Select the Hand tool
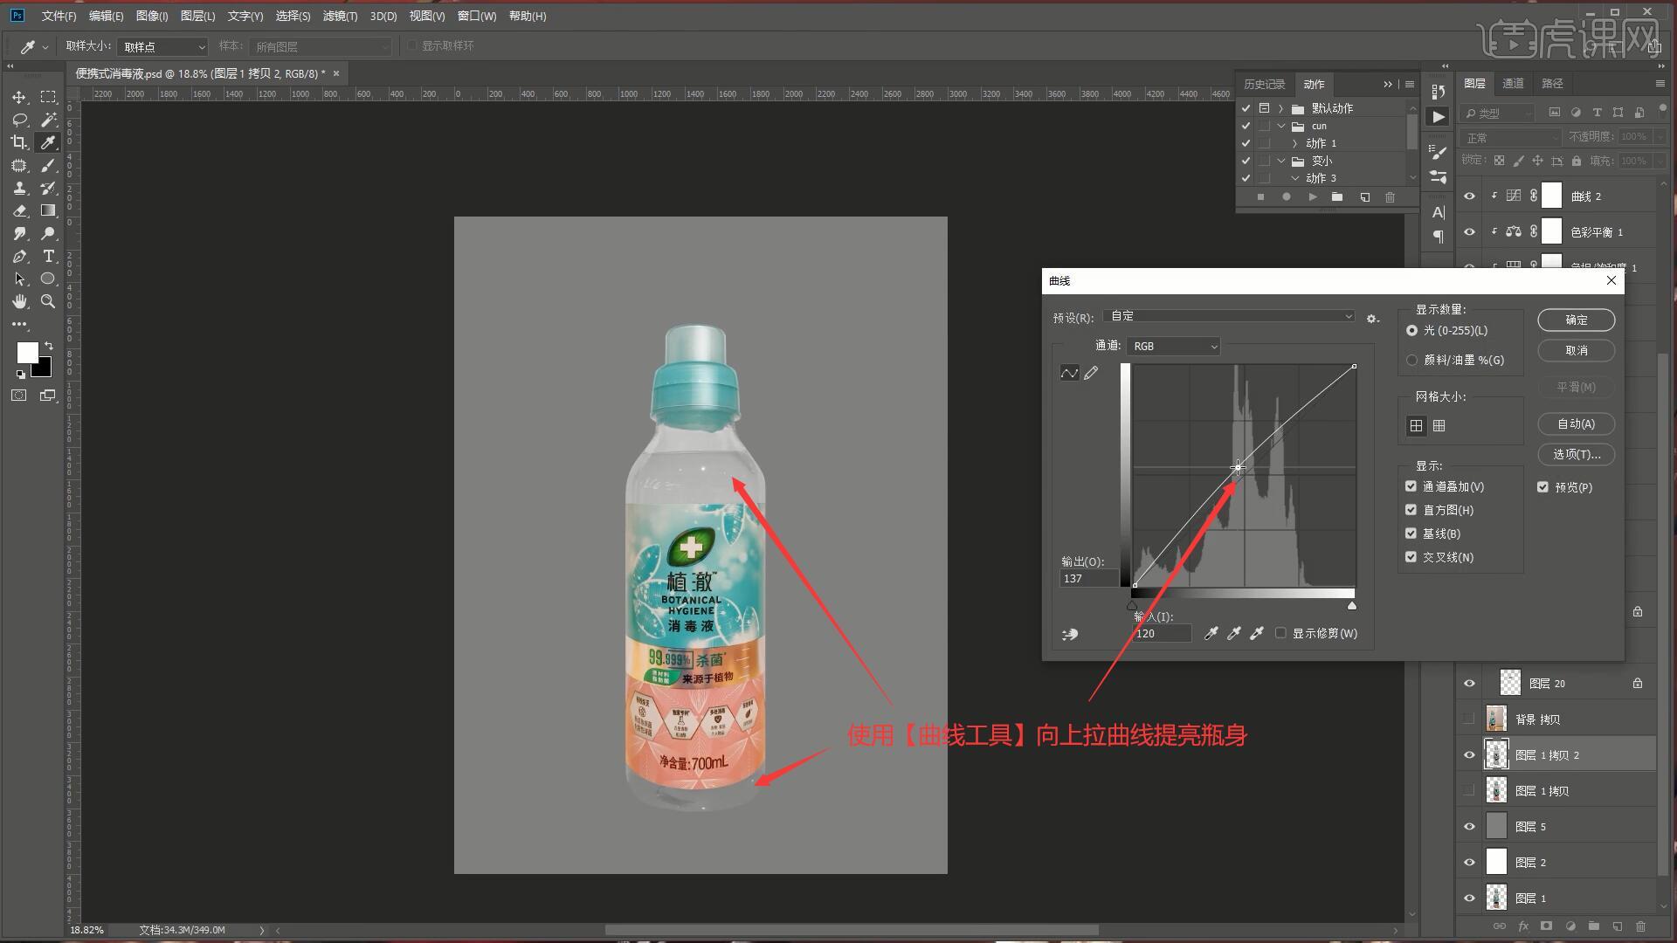Viewport: 1677px width, 943px height. point(19,301)
